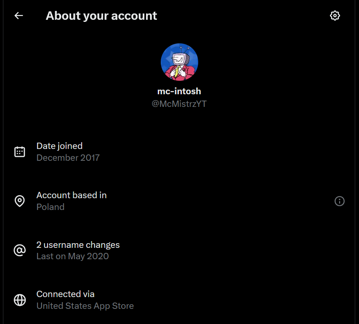Open the info icon beside Account based in
The image size is (359, 324).
[x=340, y=201]
